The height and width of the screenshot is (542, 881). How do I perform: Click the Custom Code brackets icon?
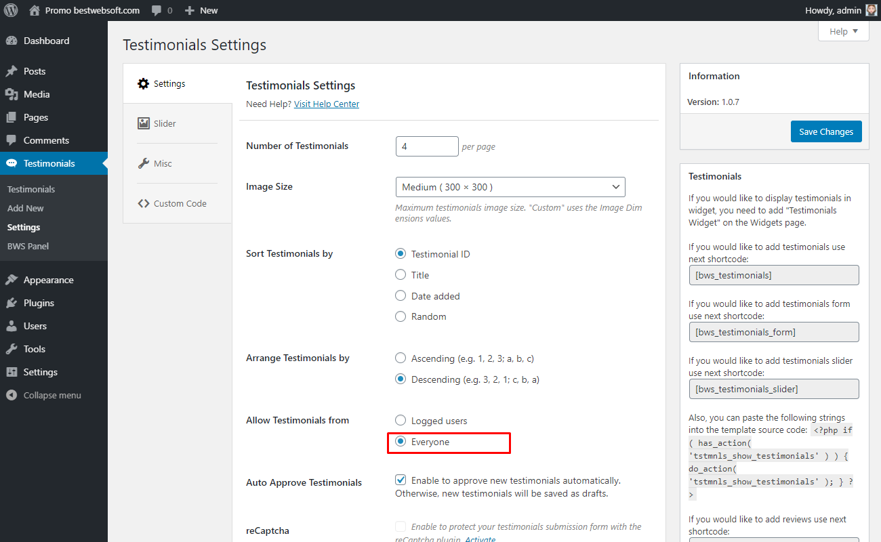(x=143, y=203)
